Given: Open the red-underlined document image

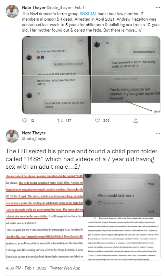Looking at the screenshot, I should pyautogui.click(x=44, y=217).
